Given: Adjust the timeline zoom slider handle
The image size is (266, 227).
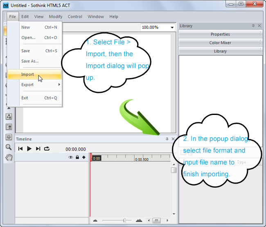Looking at the screenshot, I should (124, 220).
